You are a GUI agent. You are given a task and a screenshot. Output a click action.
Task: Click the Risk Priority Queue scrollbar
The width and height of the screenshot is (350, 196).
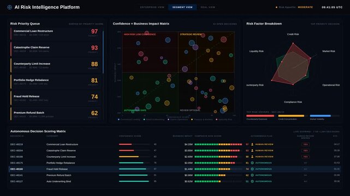[103, 52]
